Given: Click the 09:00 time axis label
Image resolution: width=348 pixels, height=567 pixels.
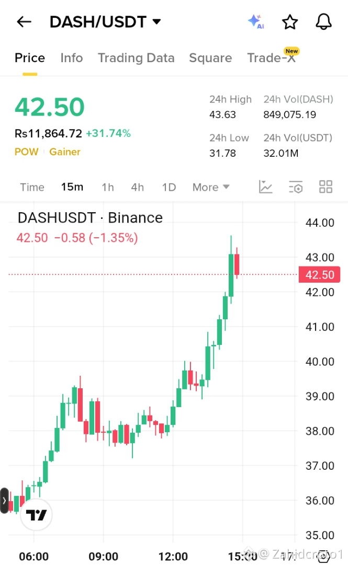Looking at the screenshot, I should pos(104,556).
